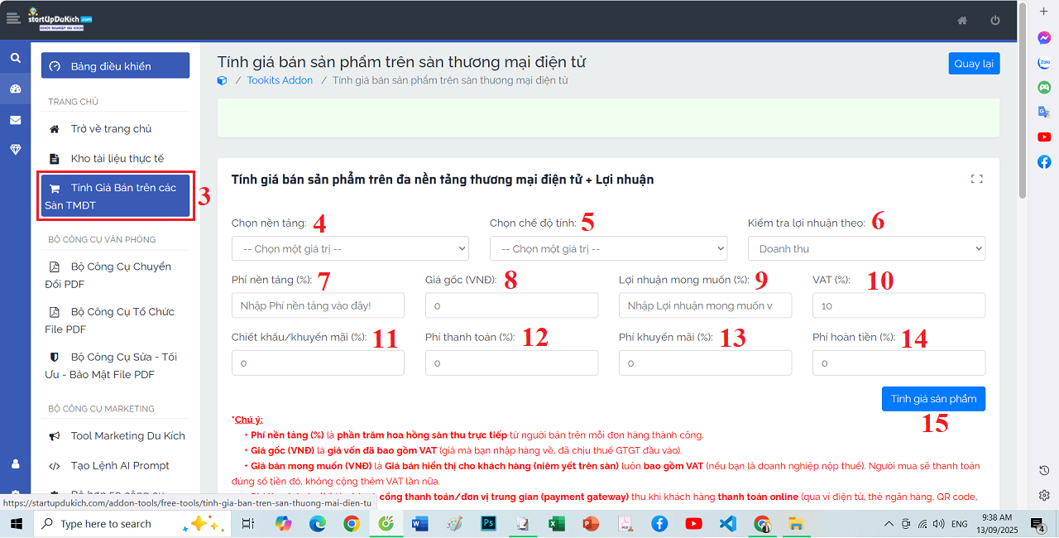Open Messenger in browser sidebar
Image resolution: width=1059 pixels, height=538 pixels.
(1044, 38)
